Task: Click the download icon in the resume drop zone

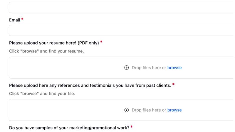Action: pos(127,68)
